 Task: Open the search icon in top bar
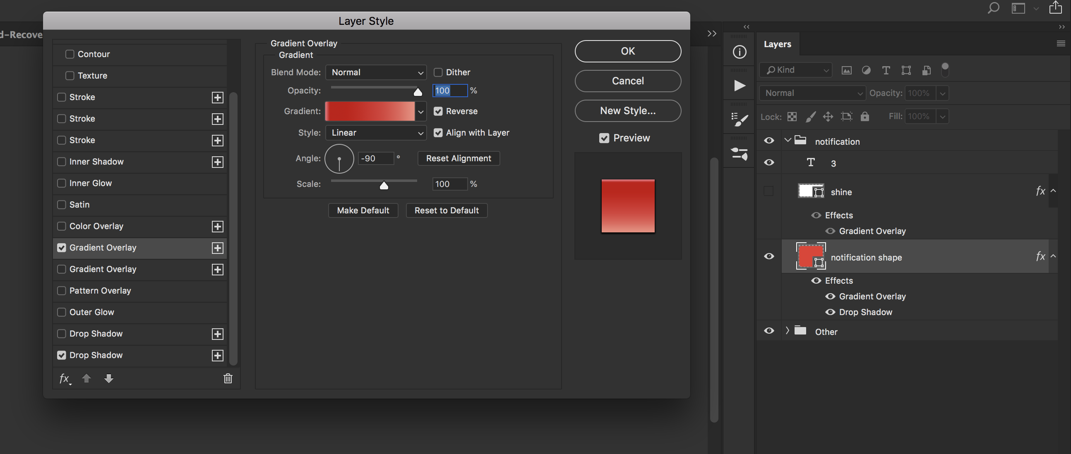[993, 8]
